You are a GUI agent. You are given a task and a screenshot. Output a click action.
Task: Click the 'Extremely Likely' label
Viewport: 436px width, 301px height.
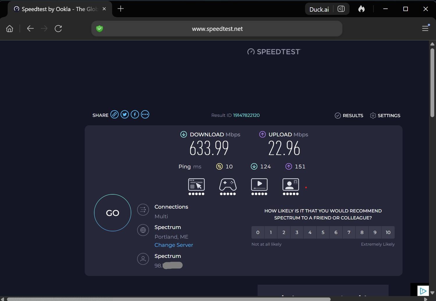[x=378, y=244]
